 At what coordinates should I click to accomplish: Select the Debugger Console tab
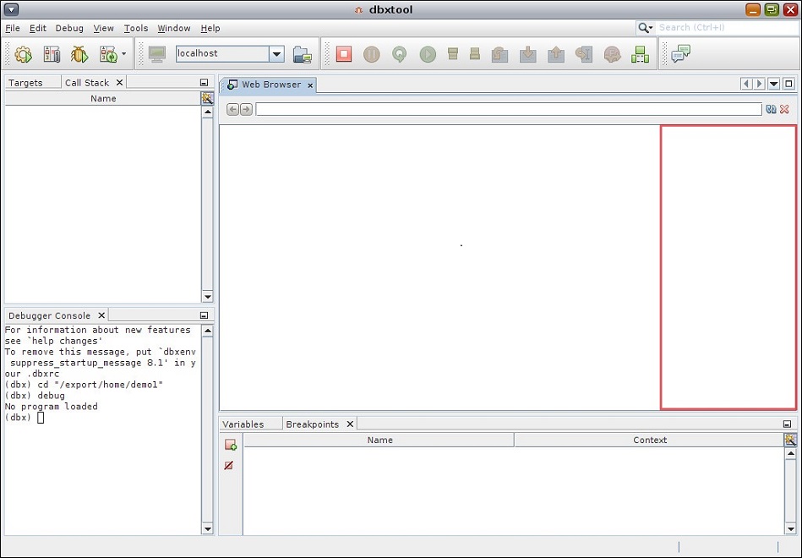point(50,316)
